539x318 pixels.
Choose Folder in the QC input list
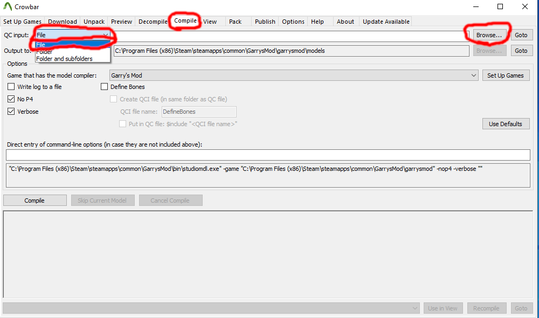73,52
